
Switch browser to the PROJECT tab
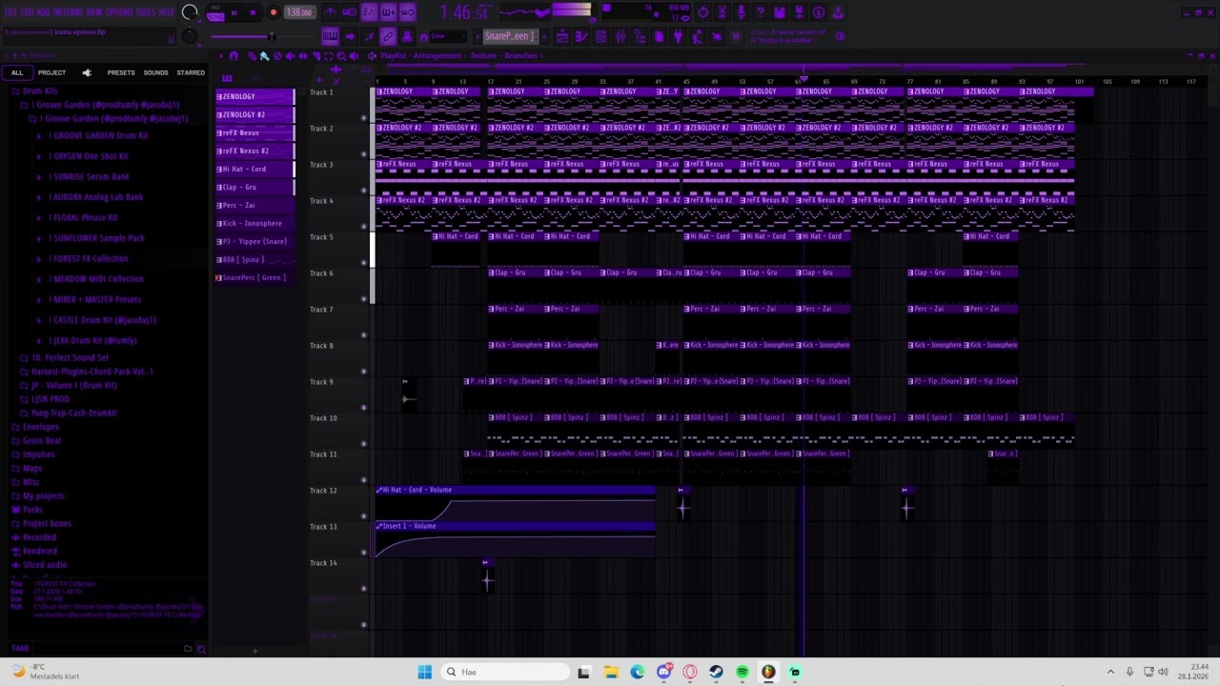tap(52, 72)
